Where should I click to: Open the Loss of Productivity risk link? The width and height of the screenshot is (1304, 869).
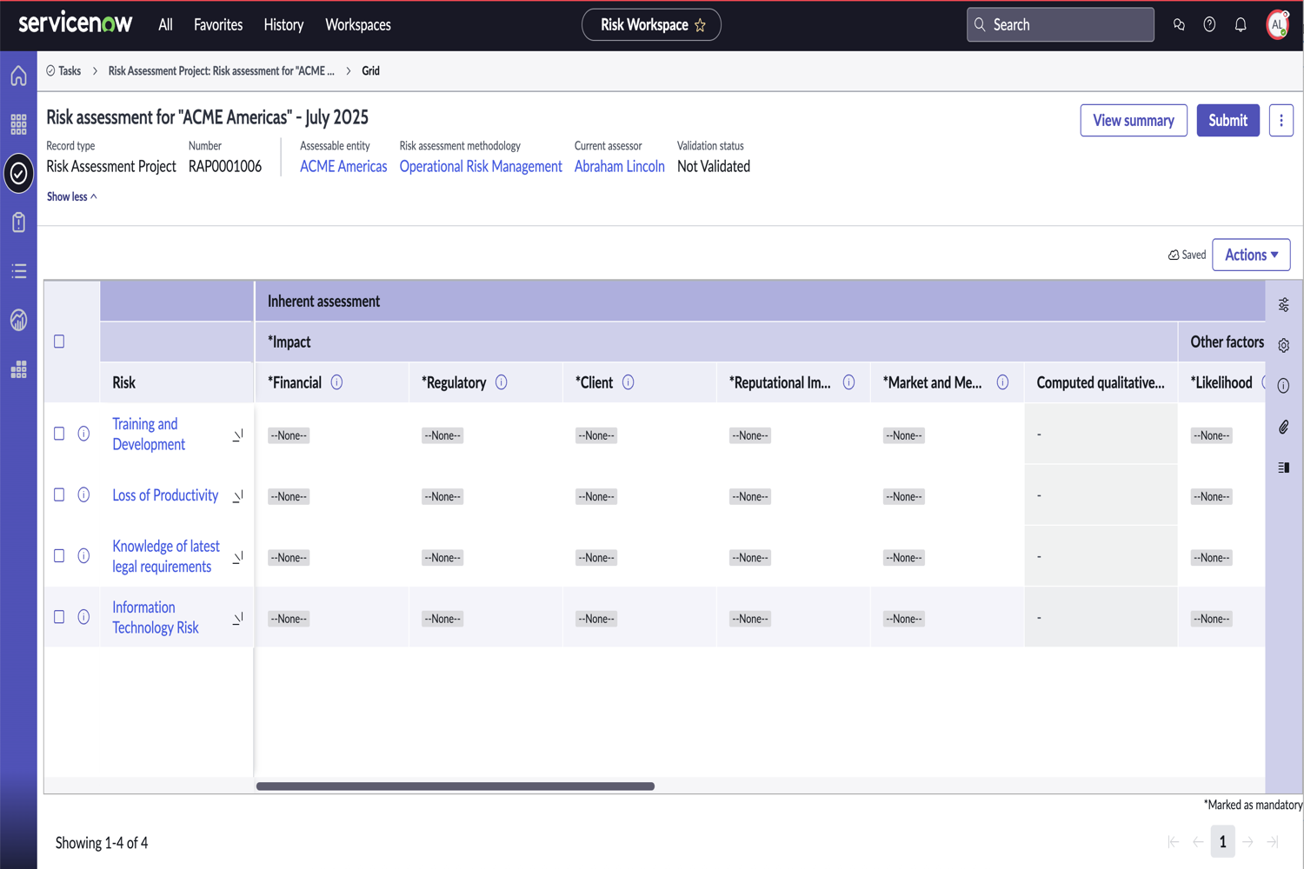(x=165, y=495)
